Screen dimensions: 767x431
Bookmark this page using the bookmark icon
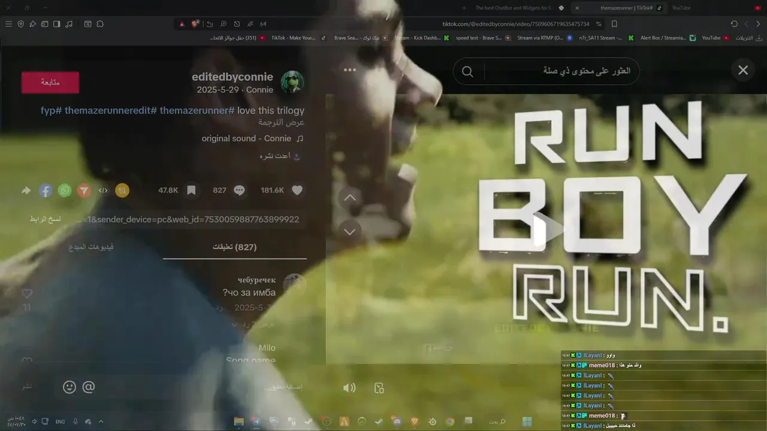614,24
